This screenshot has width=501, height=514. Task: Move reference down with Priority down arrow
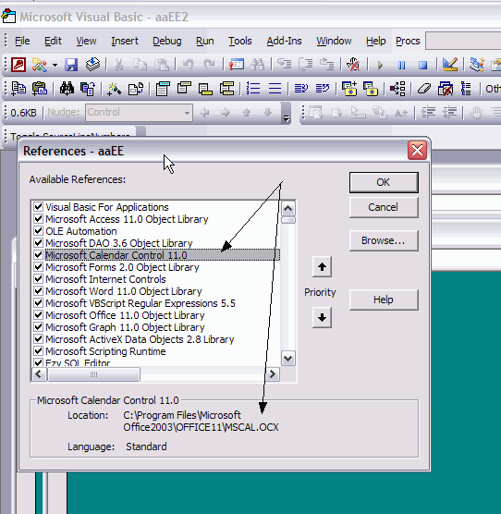click(x=322, y=317)
